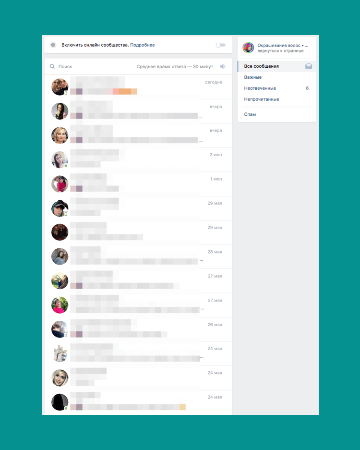Open the conversation dated 26 мая
This screenshot has width=360, height=450.
(138, 329)
